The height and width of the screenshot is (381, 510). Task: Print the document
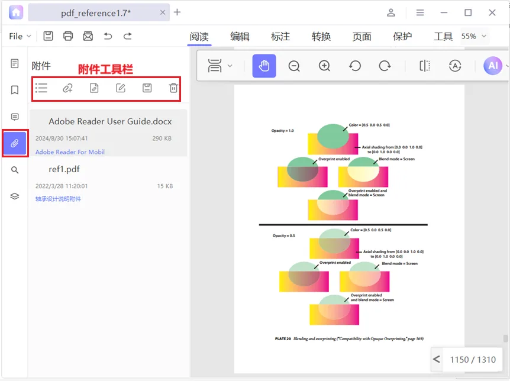(x=68, y=35)
